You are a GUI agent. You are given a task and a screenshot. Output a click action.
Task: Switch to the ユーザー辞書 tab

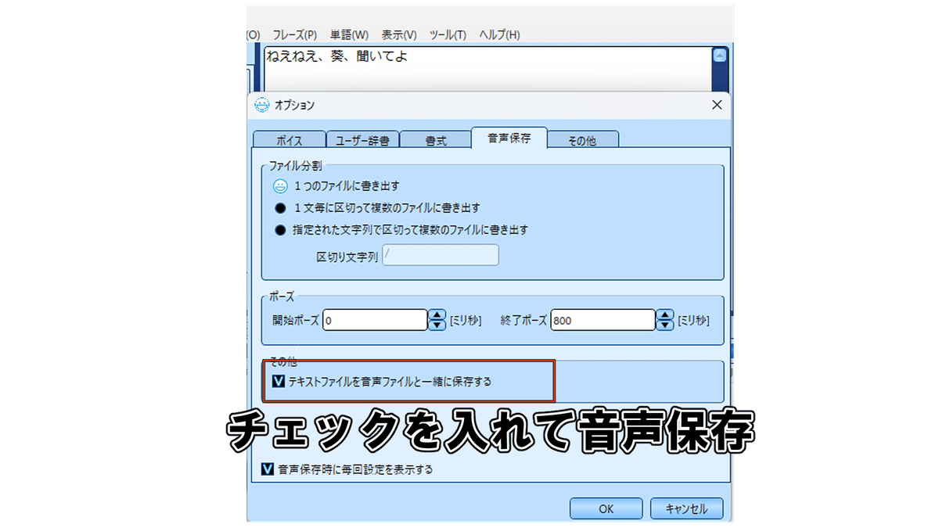363,138
